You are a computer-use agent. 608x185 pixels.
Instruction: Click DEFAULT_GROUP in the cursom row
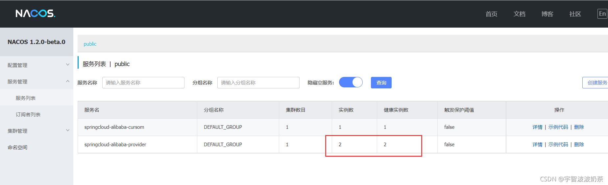pos(223,127)
